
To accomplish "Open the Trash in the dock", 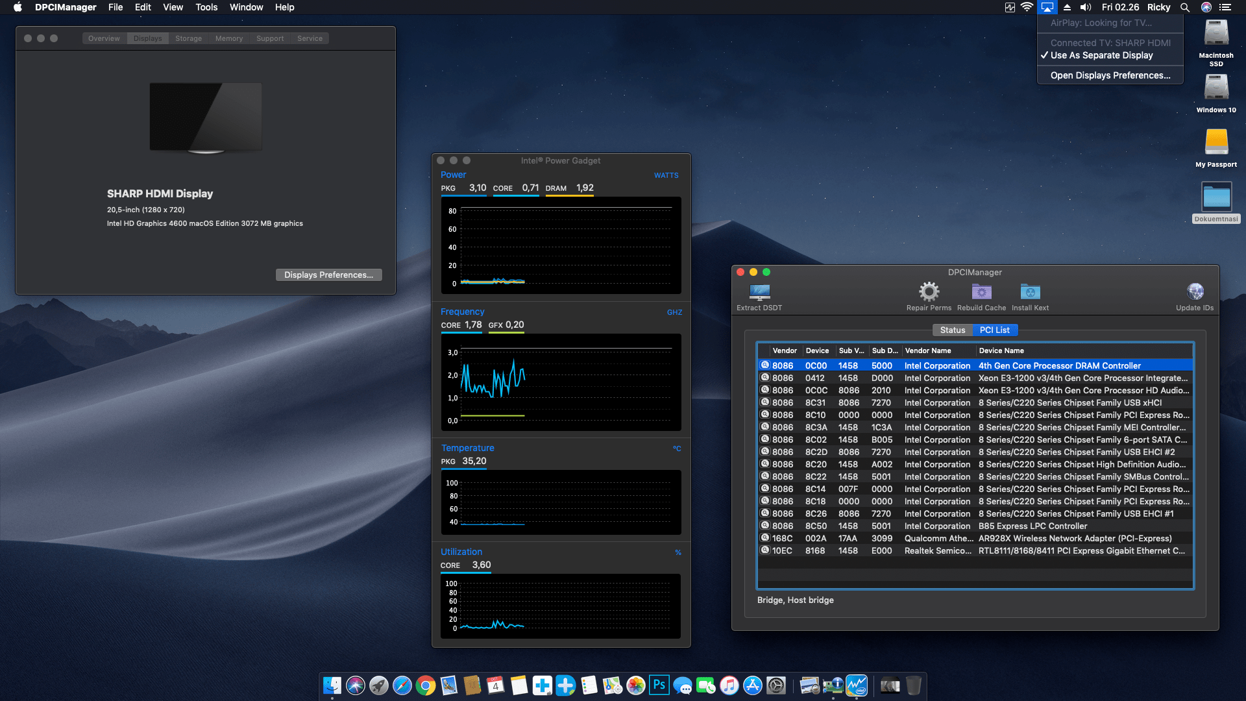I will (914, 685).
